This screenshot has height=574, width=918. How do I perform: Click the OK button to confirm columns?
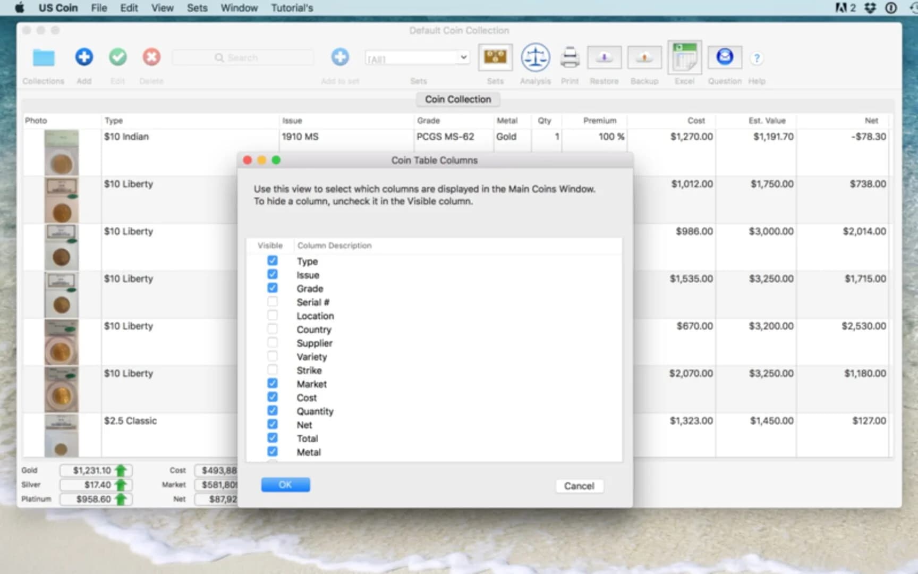(285, 484)
